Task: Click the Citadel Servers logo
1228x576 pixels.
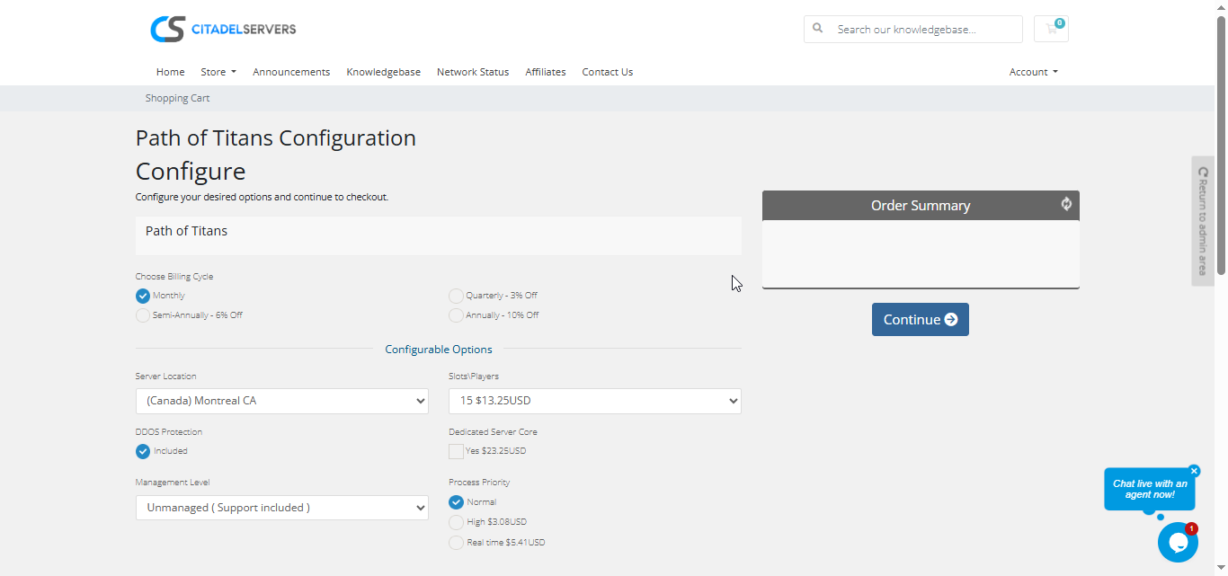Action: 223,29
